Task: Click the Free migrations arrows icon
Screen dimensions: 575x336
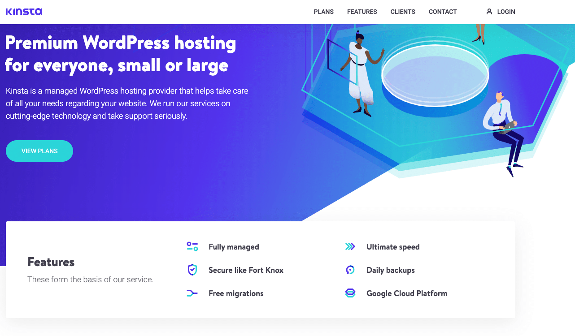Action: coord(192,293)
